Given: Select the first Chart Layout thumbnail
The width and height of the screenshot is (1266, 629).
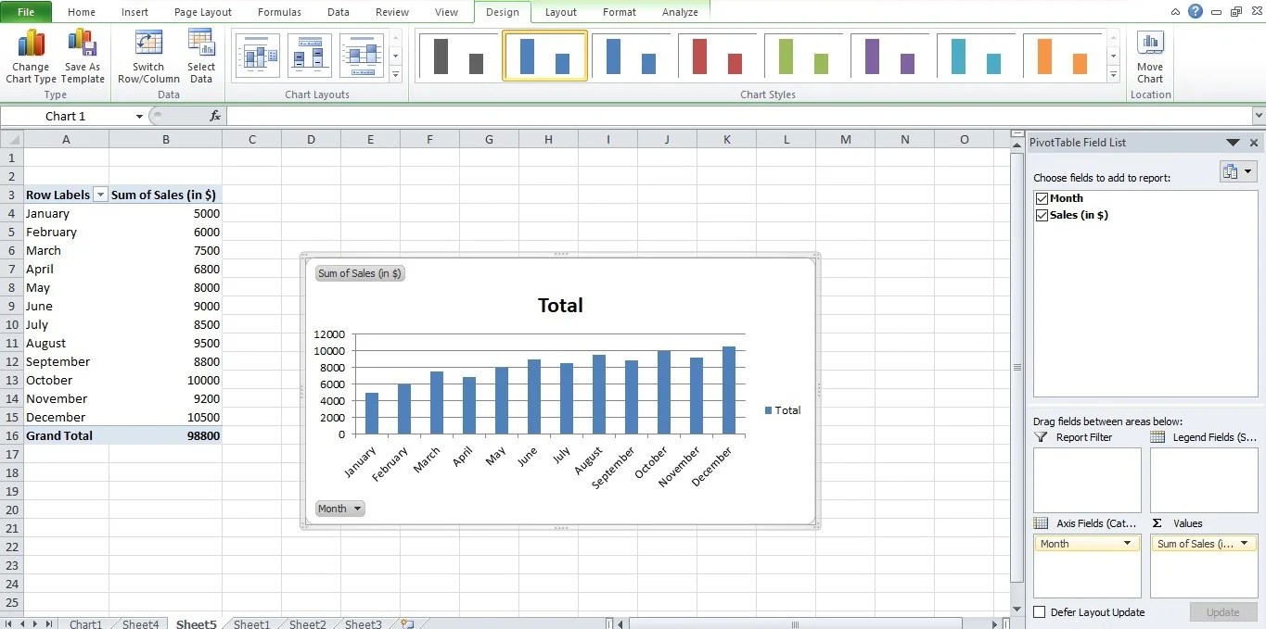Looking at the screenshot, I should 257,56.
